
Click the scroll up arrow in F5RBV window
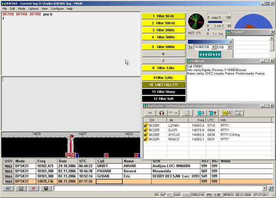click(271, 38)
